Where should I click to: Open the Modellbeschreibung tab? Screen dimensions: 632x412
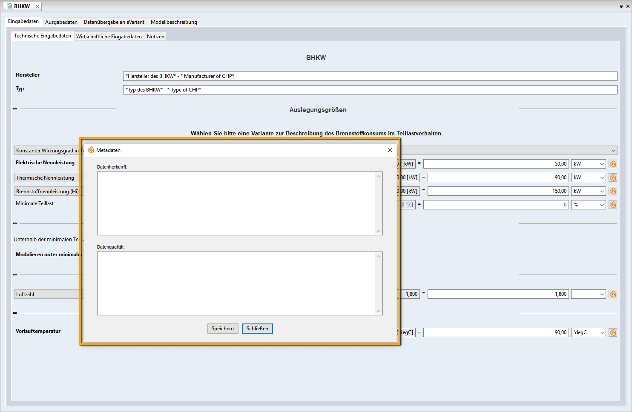point(174,22)
